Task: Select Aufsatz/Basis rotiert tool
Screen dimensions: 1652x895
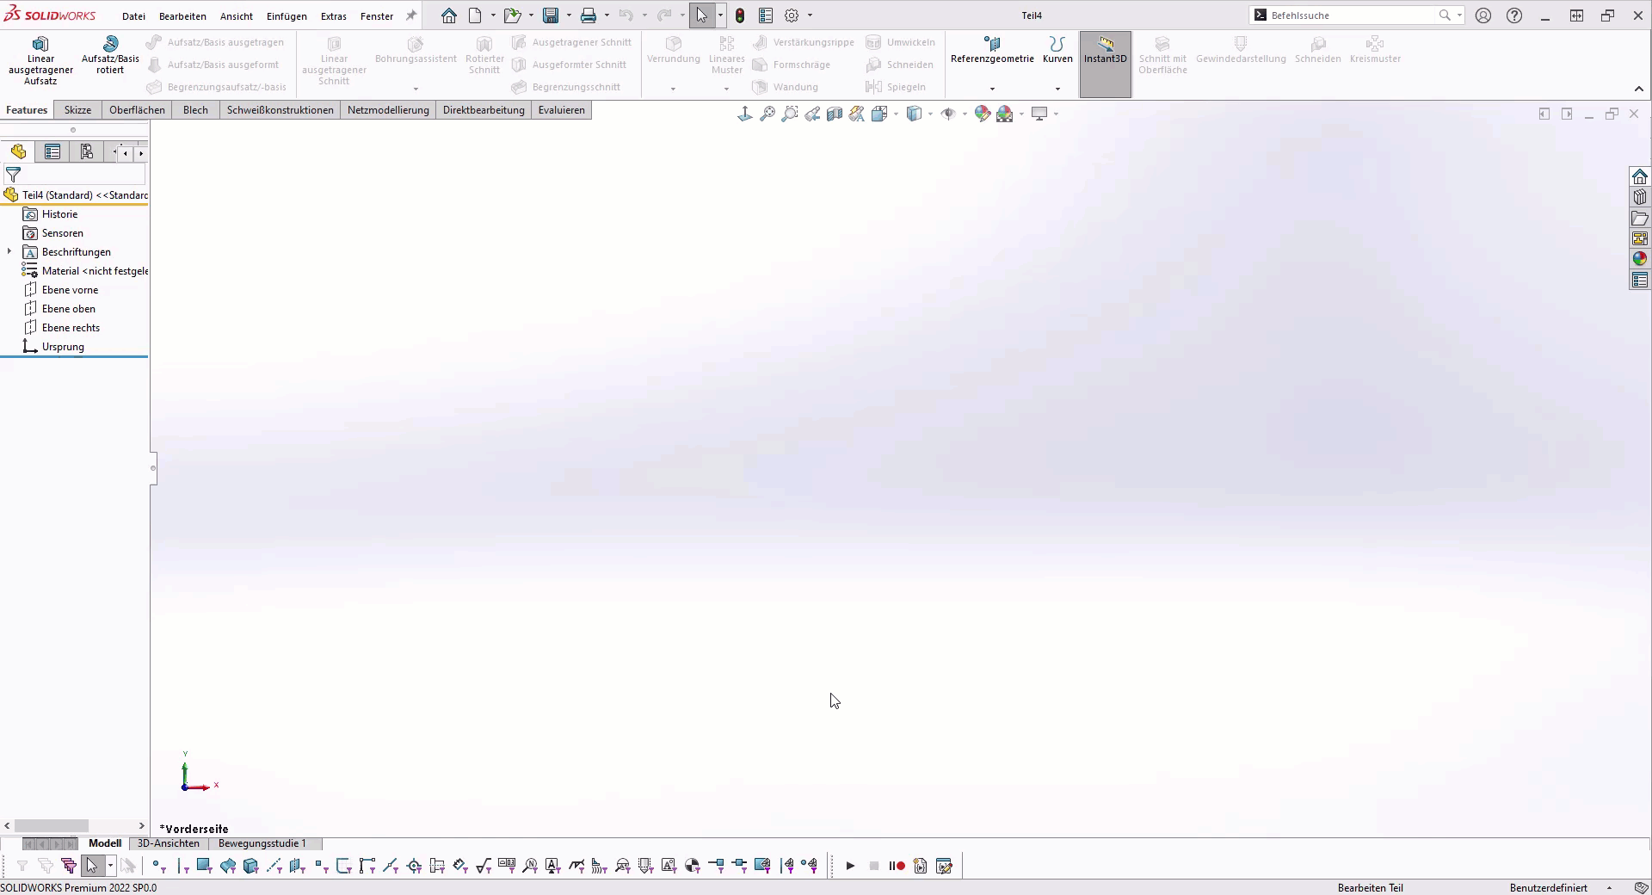Action: point(110,55)
